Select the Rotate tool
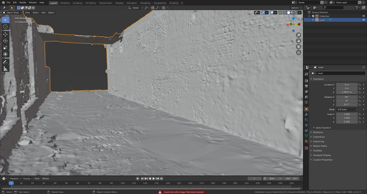The image size is (367, 194). point(5,41)
